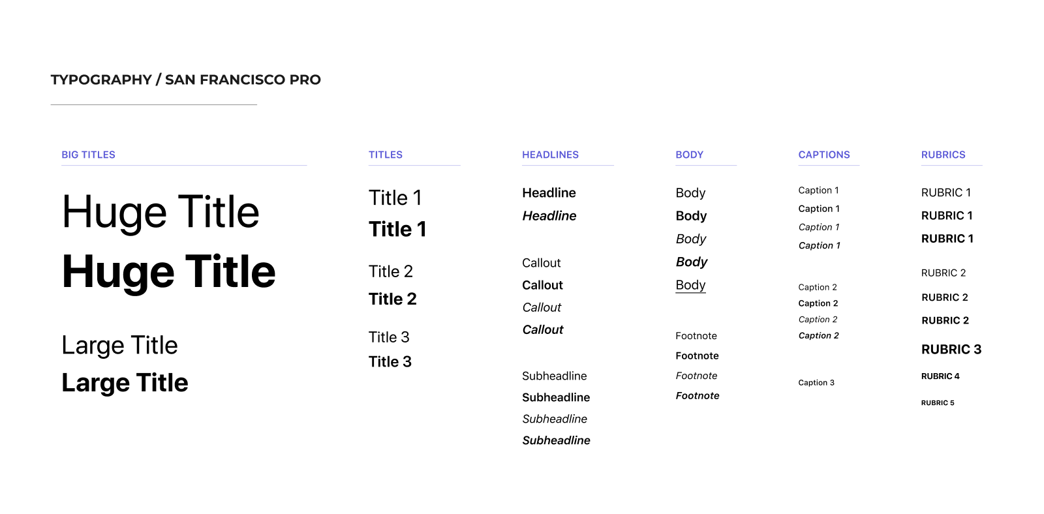Click the BIG TITLES section heading

tap(88, 155)
